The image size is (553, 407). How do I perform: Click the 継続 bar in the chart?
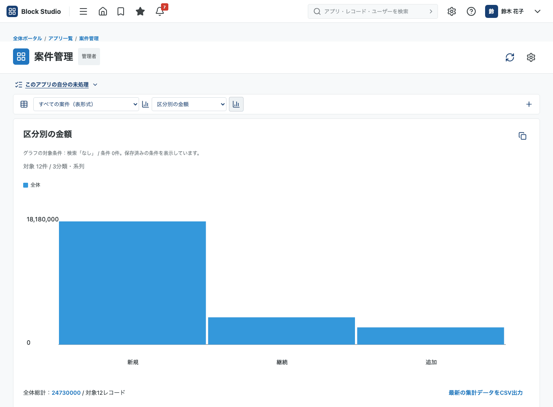tap(281, 331)
